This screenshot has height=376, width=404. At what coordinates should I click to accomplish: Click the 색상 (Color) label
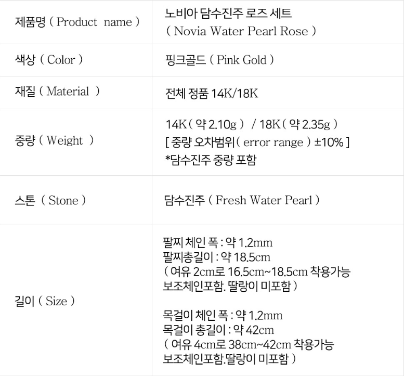tap(49, 60)
